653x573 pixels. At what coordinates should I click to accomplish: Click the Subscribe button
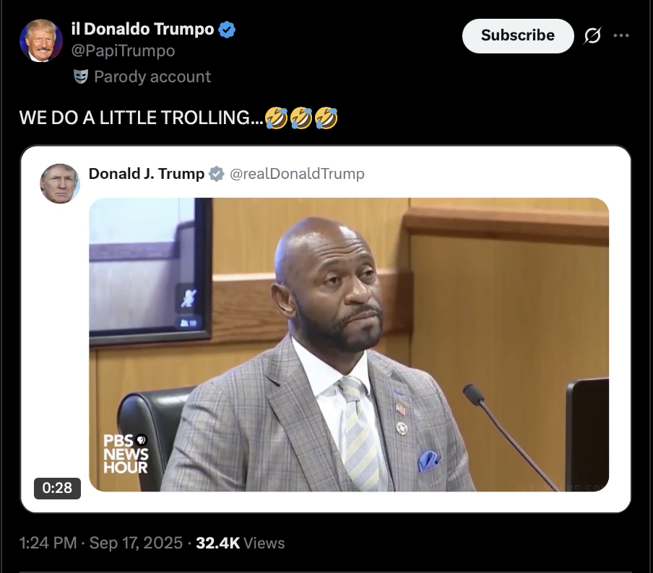click(x=518, y=36)
